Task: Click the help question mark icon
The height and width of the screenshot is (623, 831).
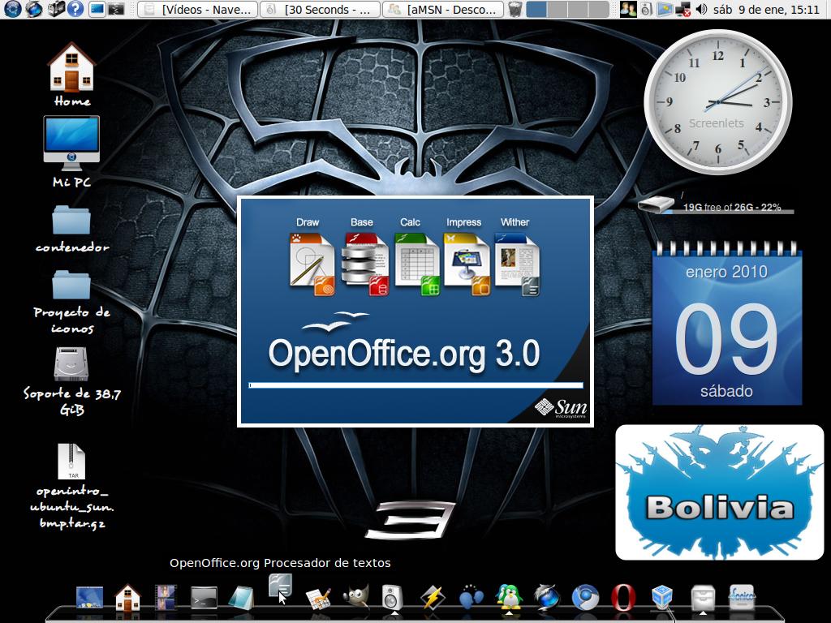Action: (x=75, y=9)
